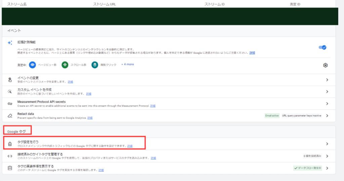Screen dimensions: 344x181
Task: Select the イベントの変更 title
Action: [x=28, y=78]
